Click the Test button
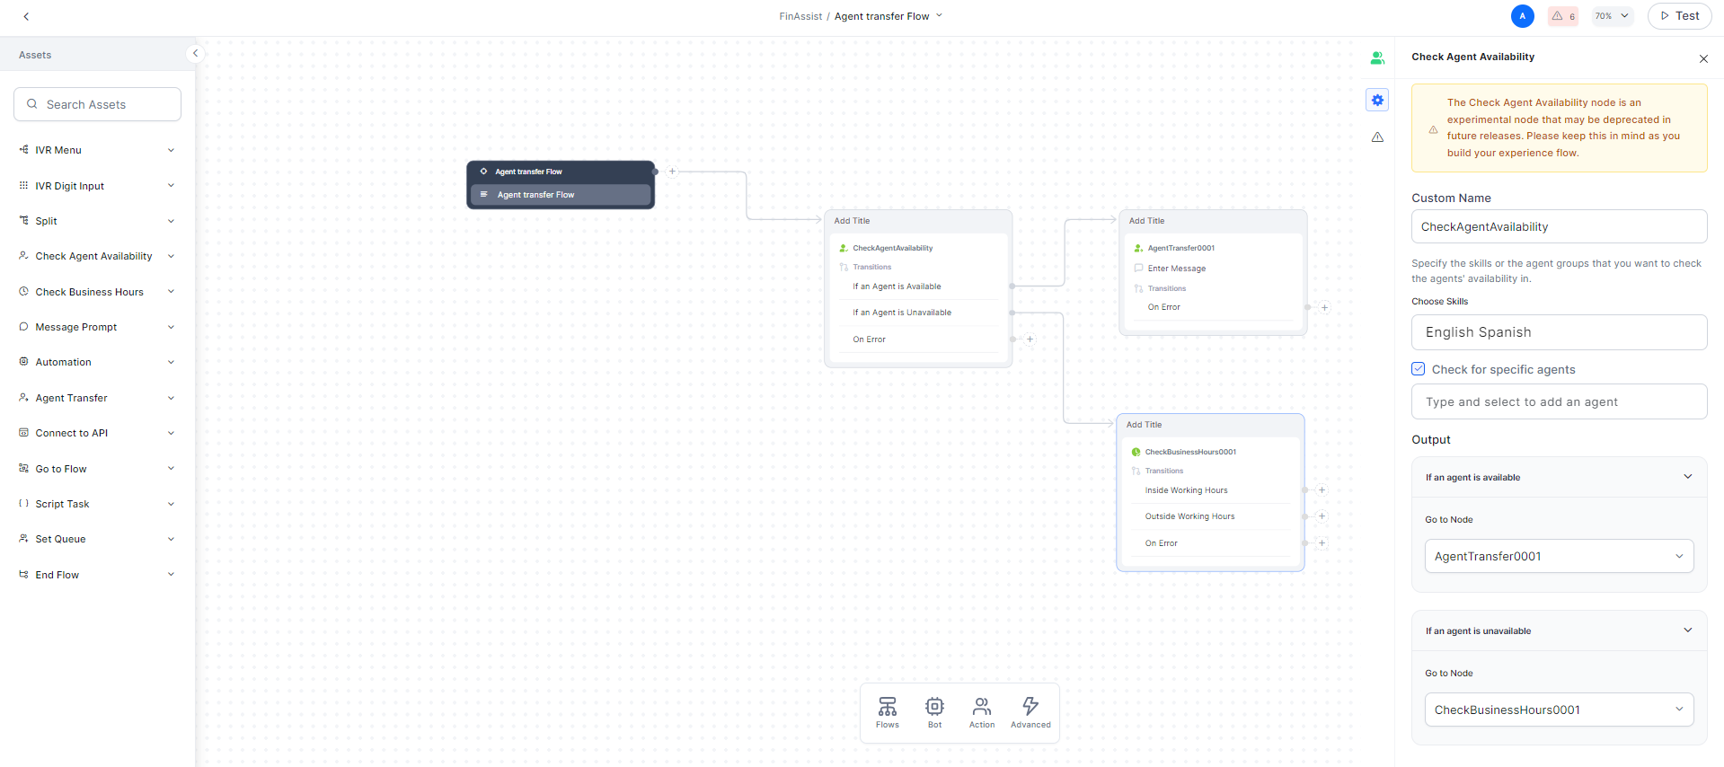 [1679, 16]
